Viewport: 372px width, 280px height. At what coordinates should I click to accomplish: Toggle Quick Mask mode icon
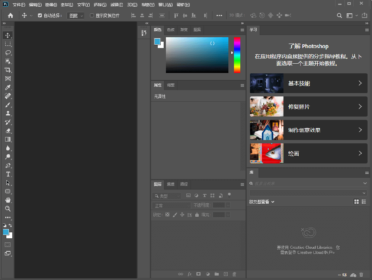[x=8, y=245]
